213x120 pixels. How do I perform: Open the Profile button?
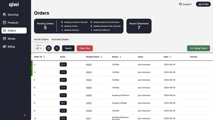tap(203, 4)
